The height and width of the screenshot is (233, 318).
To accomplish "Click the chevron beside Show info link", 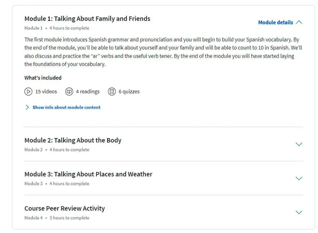I will (x=27, y=107).
